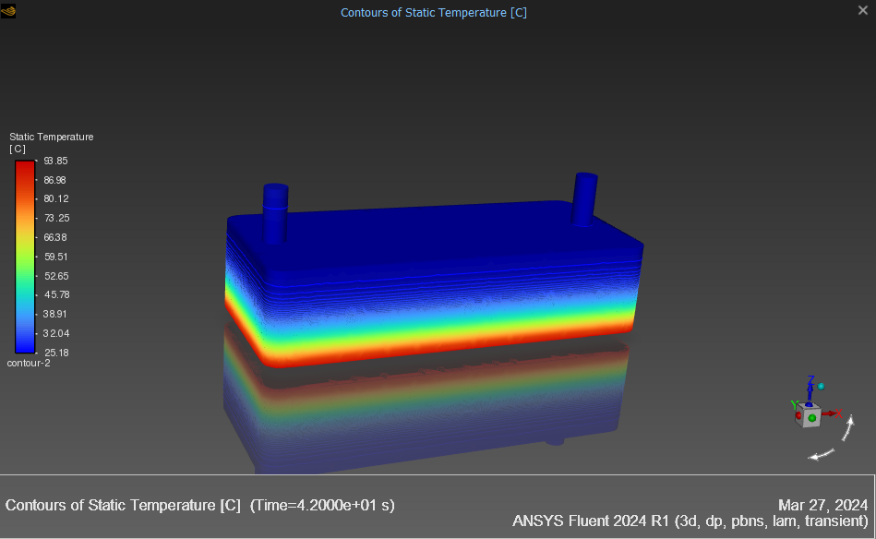Close the temperature contour window
876x539 pixels.
click(x=863, y=10)
